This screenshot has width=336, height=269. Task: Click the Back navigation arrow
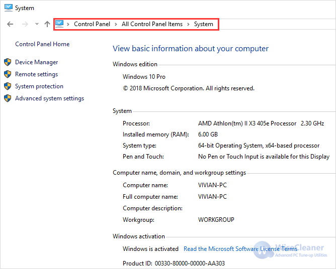(x=10, y=24)
